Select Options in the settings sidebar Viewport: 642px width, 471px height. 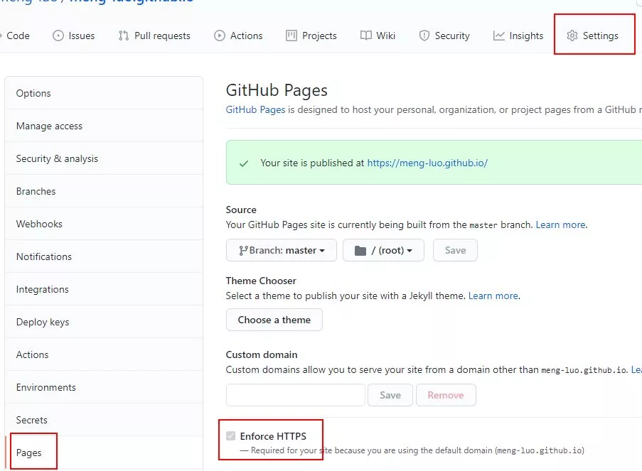[104, 93]
